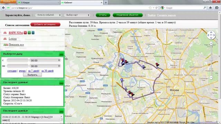Open the Firefox menu button
Screen dimensions: 221x124
tap(8, 1)
